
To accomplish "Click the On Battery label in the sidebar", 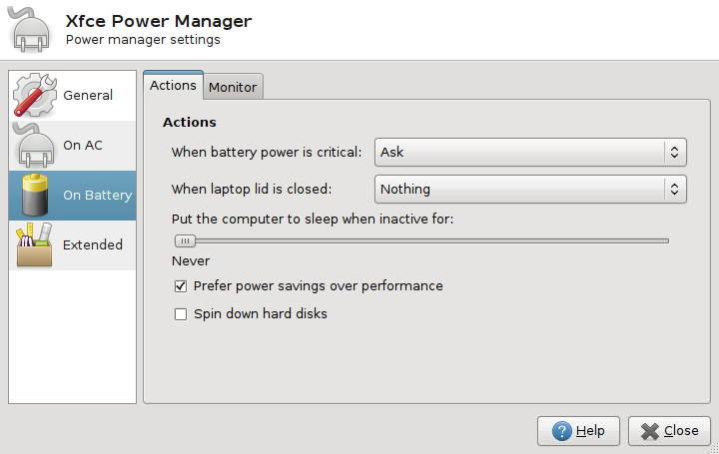I will tap(97, 196).
